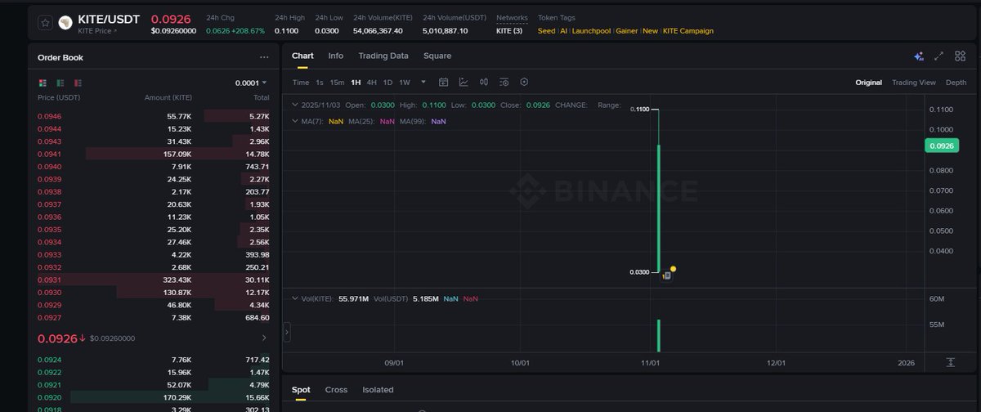Image resolution: width=981 pixels, height=412 pixels.
Task: Launch the AI sparkle assistant icon
Action: tap(919, 56)
